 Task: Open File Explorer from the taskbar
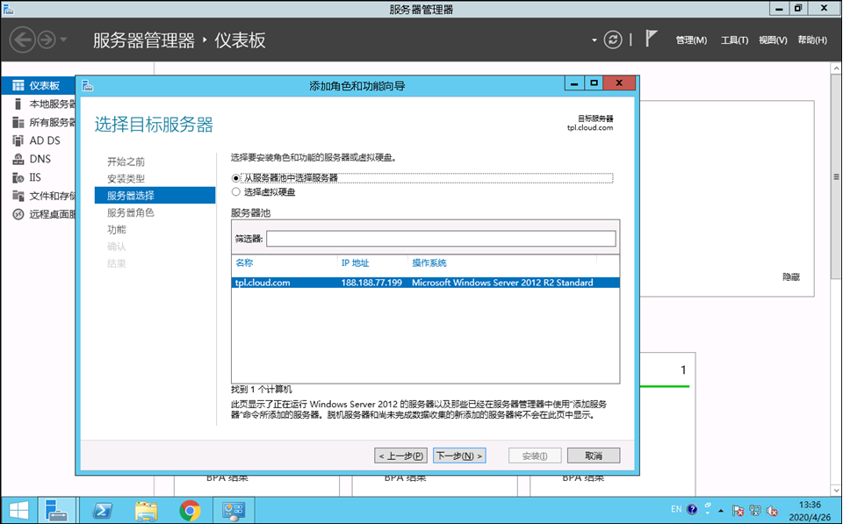147,510
